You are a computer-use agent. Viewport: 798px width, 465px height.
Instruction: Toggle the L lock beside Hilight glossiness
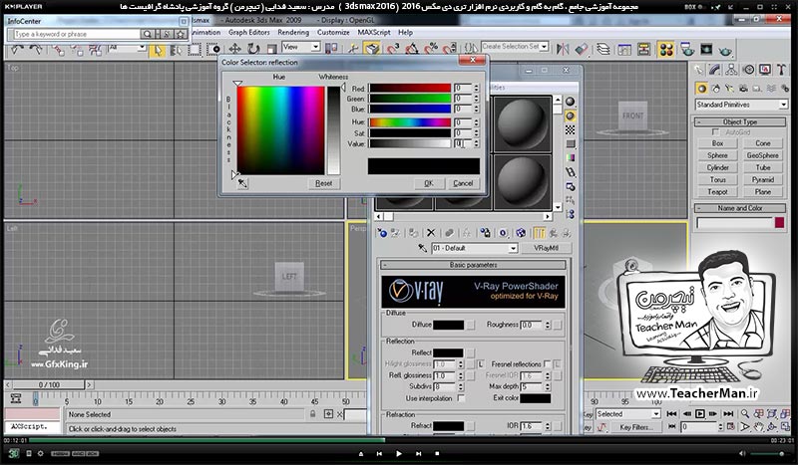[x=481, y=363]
